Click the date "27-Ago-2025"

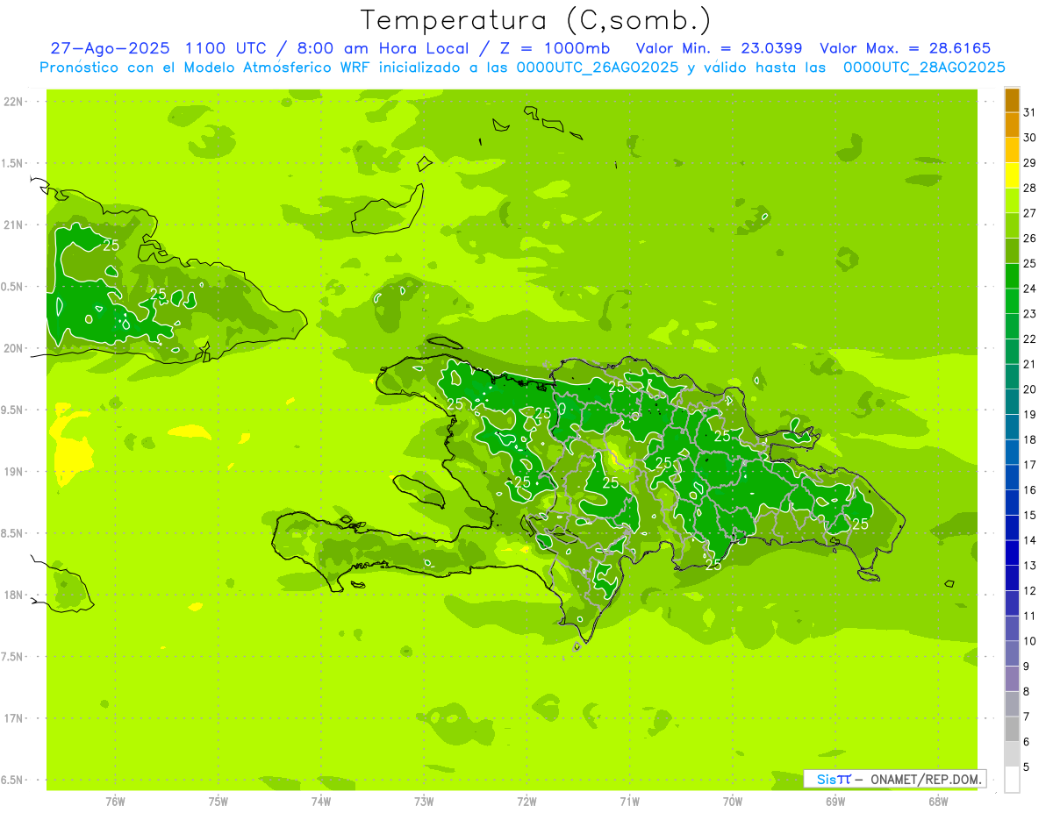pos(109,48)
